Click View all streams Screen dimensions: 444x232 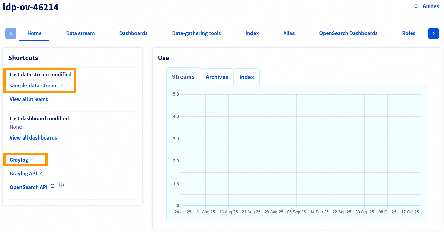pyautogui.click(x=29, y=99)
